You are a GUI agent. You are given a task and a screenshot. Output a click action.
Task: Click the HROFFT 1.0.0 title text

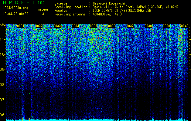(x=24, y=2)
